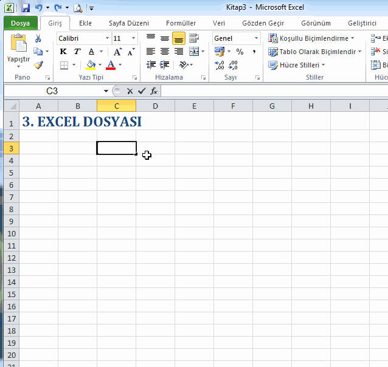The height and width of the screenshot is (367, 388).
Task: Click the Save icon in quick access toolbar
Action: point(26,8)
